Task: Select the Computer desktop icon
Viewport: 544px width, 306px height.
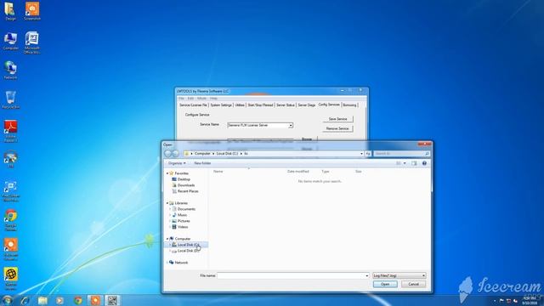Action: coord(10,41)
